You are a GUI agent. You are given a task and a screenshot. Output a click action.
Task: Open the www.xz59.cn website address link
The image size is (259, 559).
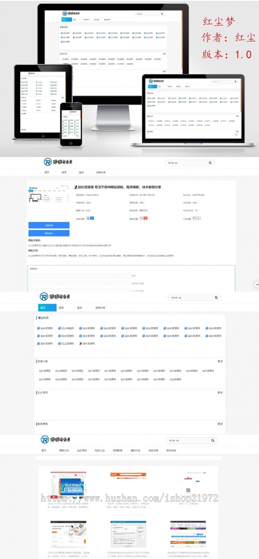pyautogui.click(x=92, y=195)
